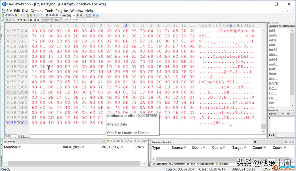Click the Checksum generator toolbar icon

[x=18, y=20]
